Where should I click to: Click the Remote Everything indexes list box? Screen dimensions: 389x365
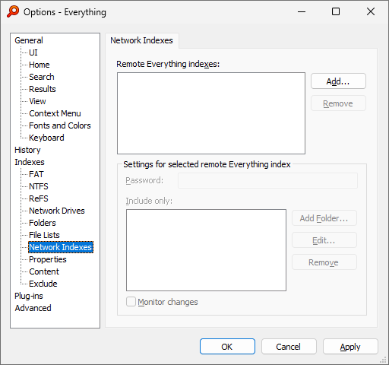(x=211, y=113)
